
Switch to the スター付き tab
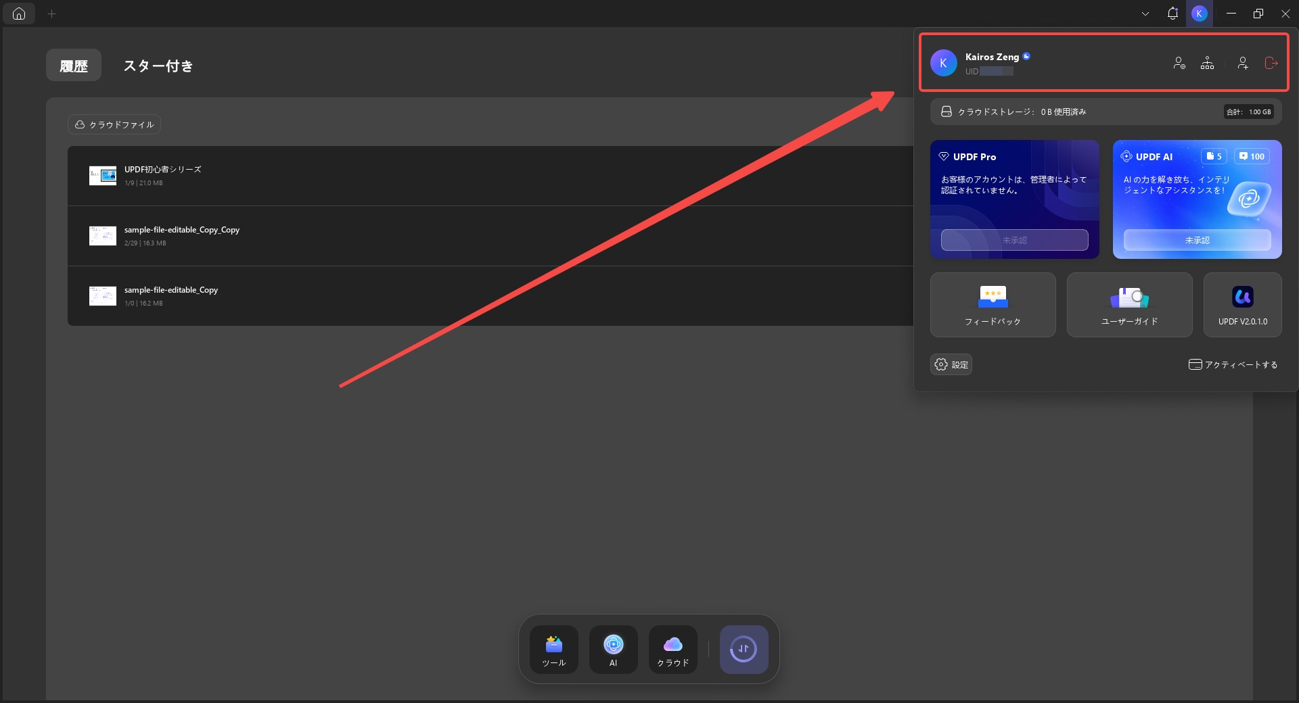click(x=158, y=66)
